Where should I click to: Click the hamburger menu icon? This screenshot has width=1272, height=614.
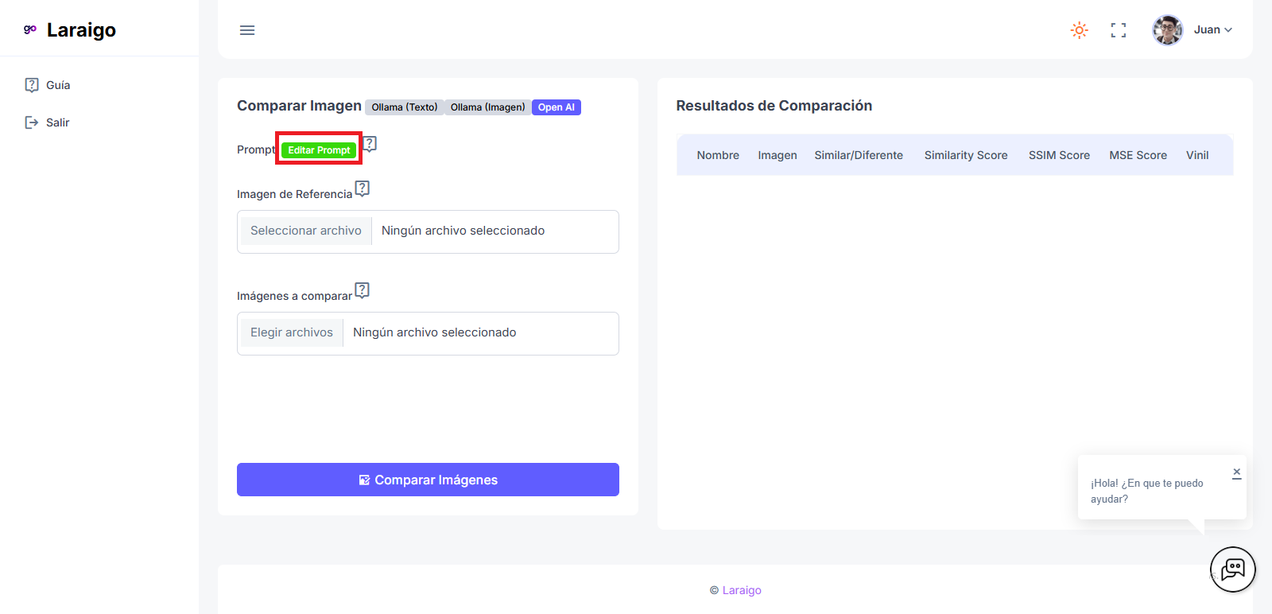[x=247, y=30]
